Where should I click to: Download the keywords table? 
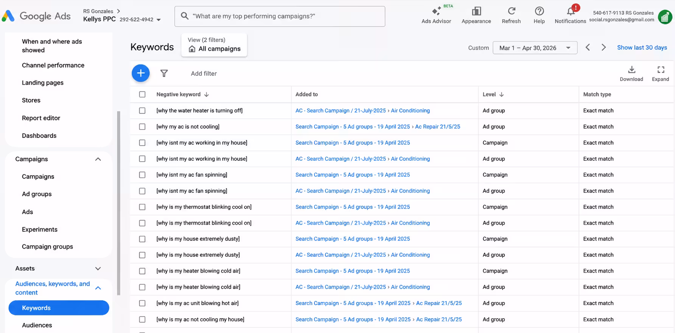pos(631,73)
